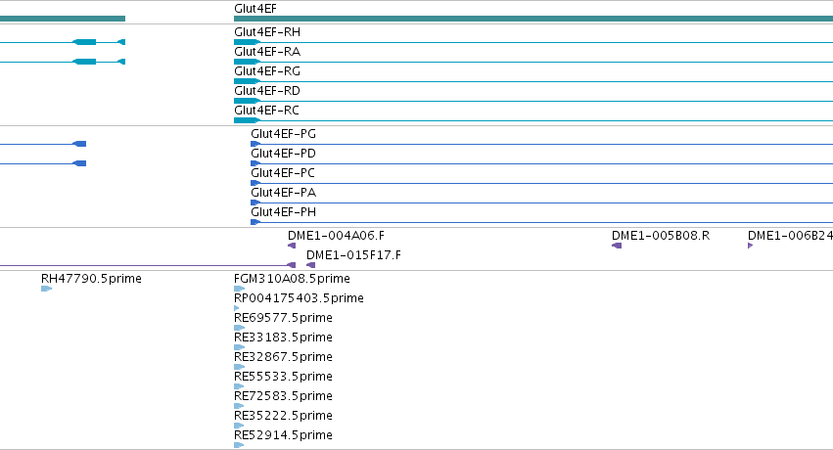The image size is (833, 450).
Task: Click Glut4EF-RD transcript exon glyph
Action: tap(247, 101)
